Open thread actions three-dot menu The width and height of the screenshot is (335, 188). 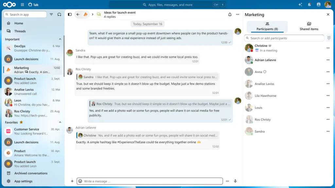(238, 14)
